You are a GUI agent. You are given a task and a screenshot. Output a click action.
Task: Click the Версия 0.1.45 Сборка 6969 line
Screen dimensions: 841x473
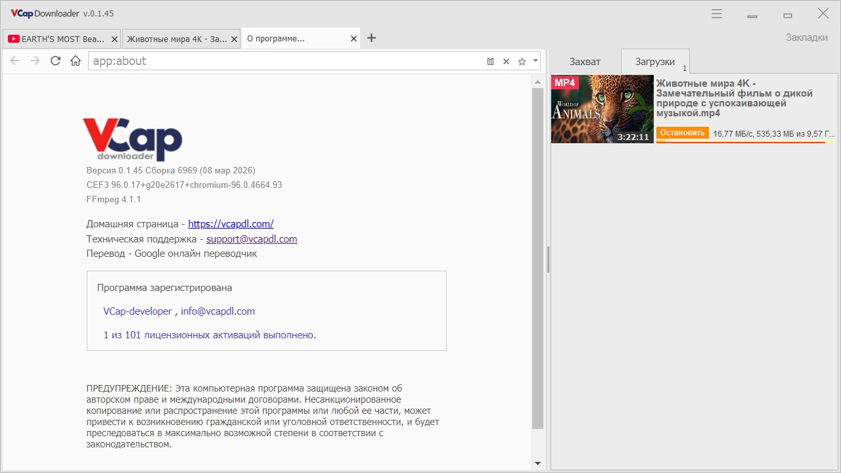pos(171,170)
